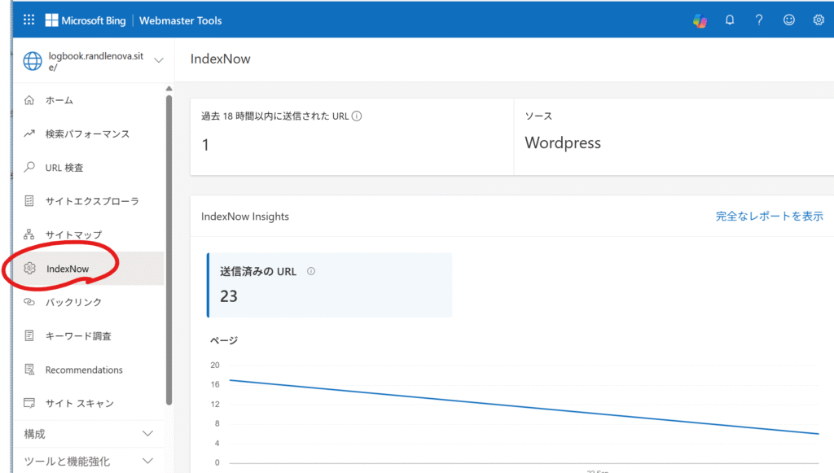Open the feedback smiley icon

(x=788, y=20)
